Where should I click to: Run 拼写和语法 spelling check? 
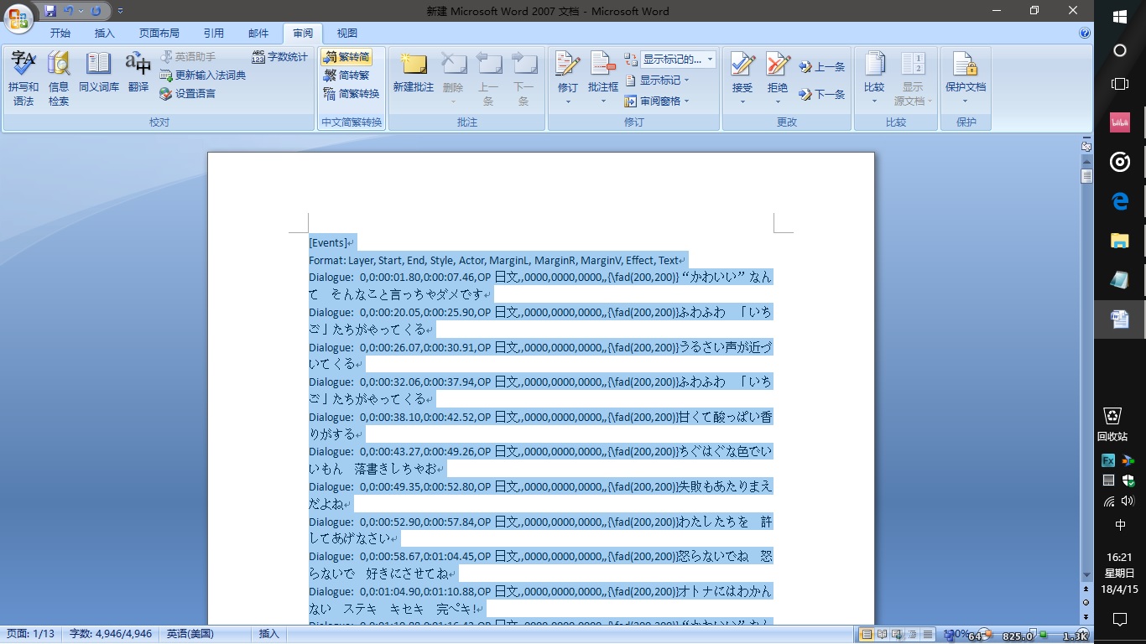[x=23, y=78]
